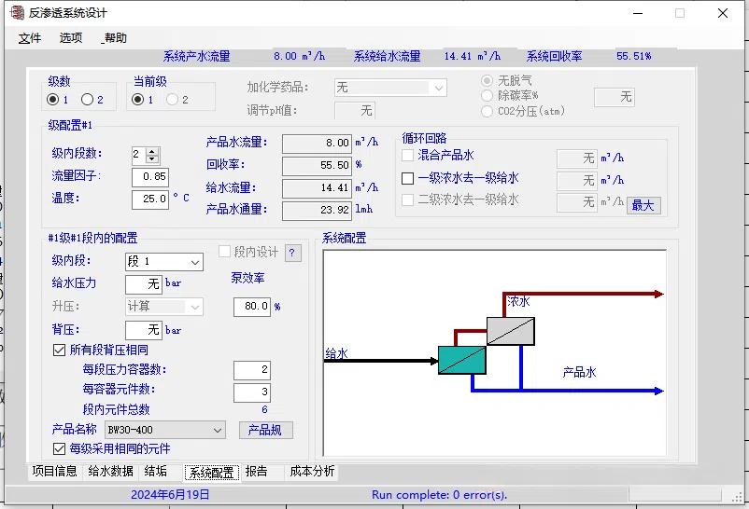This screenshot has height=509, width=749.
Task: Open the 选项 menu
Action: (71, 37)
